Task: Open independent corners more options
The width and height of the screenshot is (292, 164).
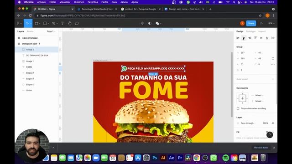Action: pos(273,64)
